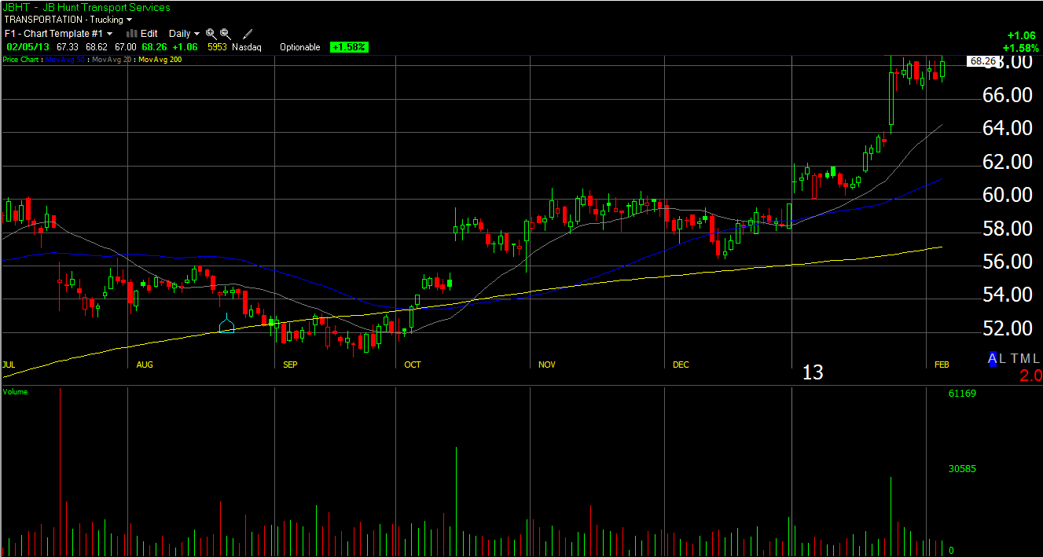The width and height of the screenshot is (1043, 557).
Task: Click the yellow 5953 volume value
Action: (217, 47)
